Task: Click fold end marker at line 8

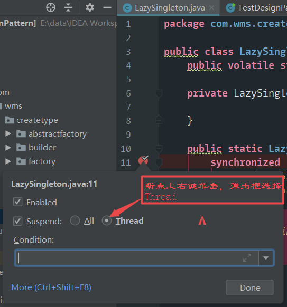Action: click(159, 120)
